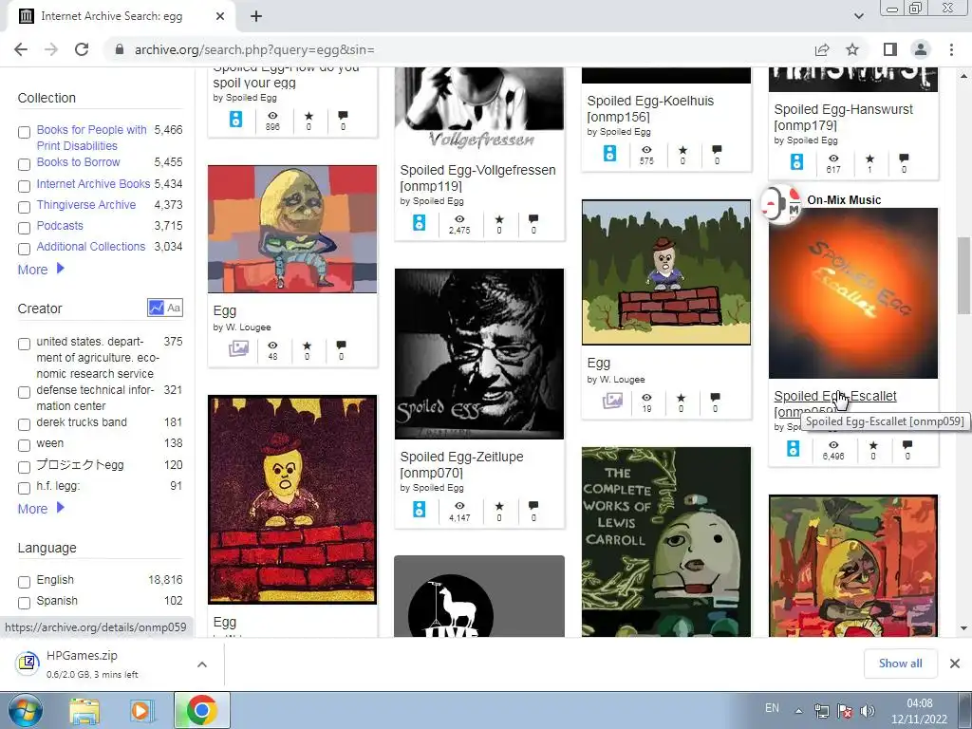
Task: Open the Chrome three-dot menu
Action: click(x=951, y=49)
